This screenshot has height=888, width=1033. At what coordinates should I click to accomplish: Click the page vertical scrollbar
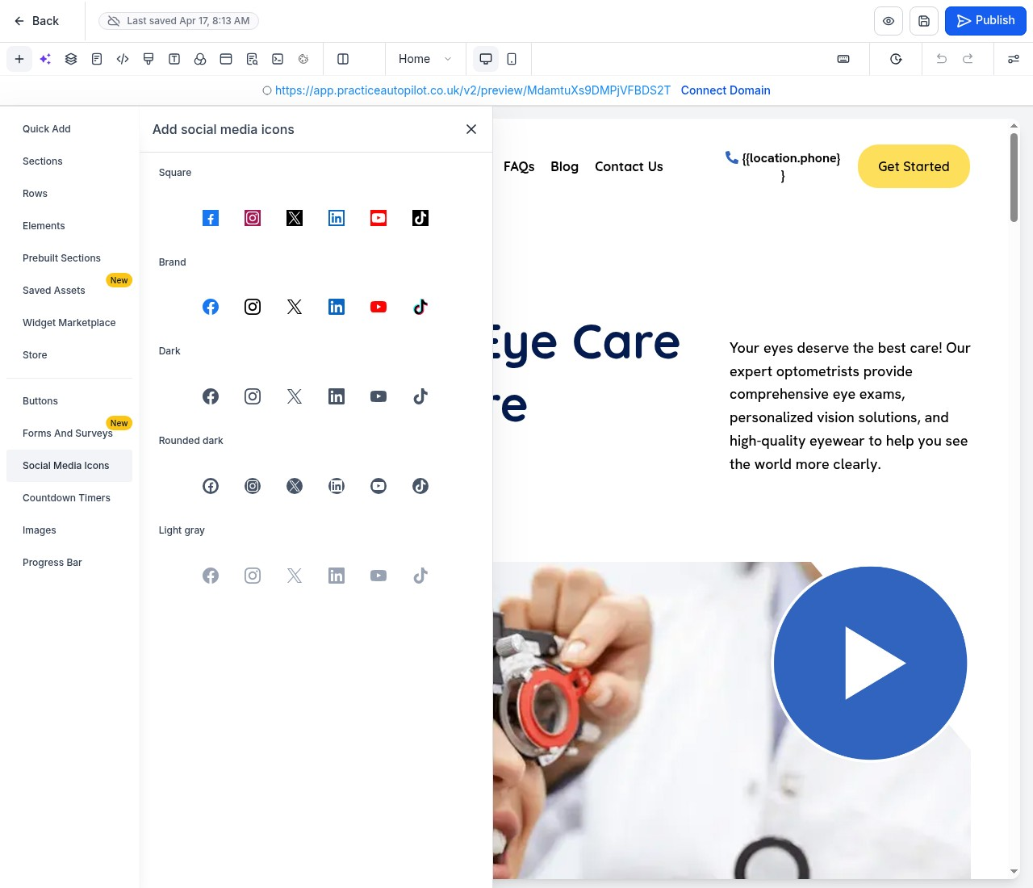(1014, 178)
